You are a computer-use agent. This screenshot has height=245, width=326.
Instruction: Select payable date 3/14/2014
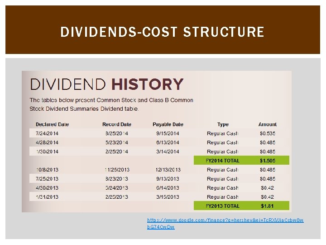pyautogui.click(x=168, y=152)
